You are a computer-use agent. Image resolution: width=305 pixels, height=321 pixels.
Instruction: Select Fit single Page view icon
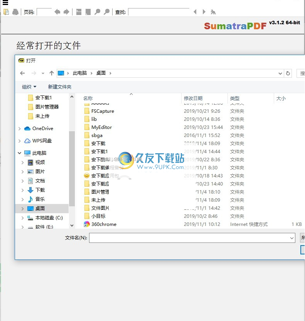coord(88,12)
